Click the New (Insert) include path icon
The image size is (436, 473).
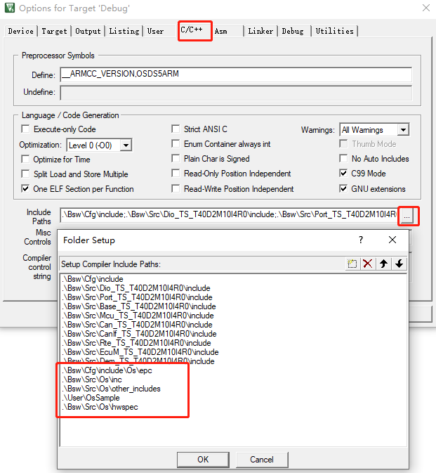pos(352,264)
